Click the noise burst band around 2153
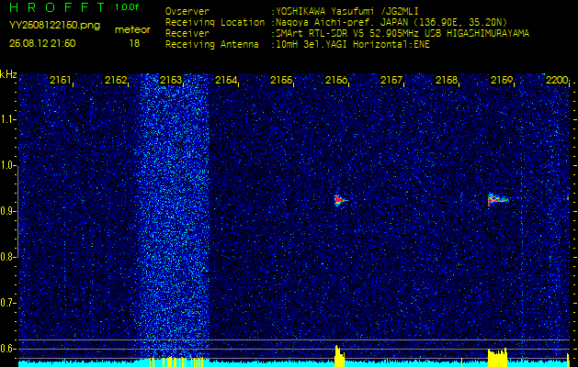This screenshot has height=367, width=578. [x=175, y=216]
